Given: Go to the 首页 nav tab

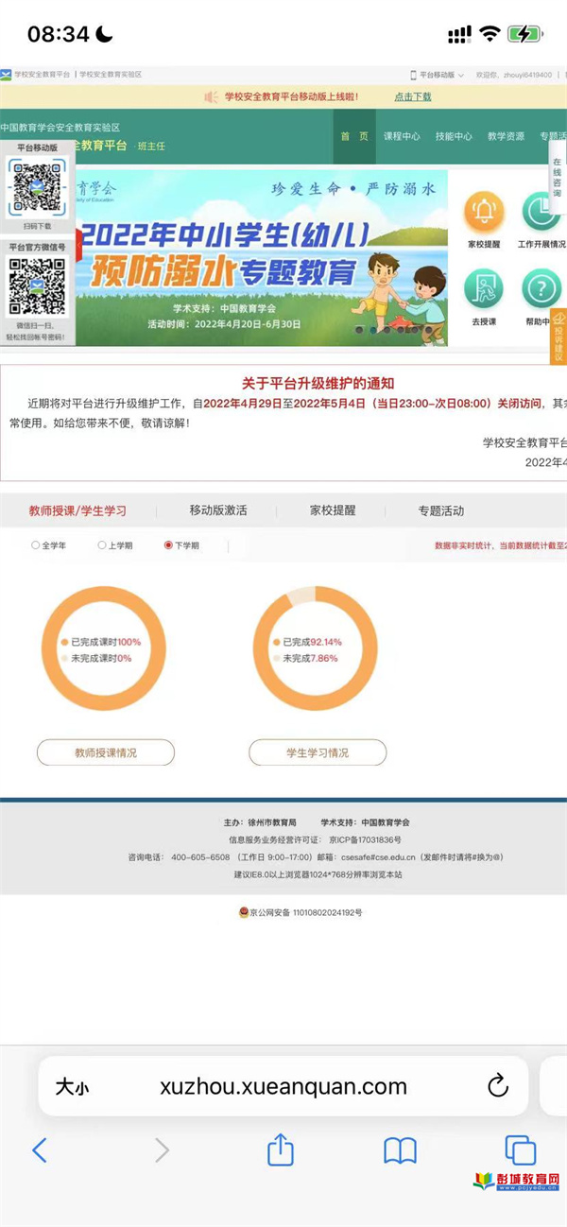Looking at the screenshot, I should coord(354,136).
